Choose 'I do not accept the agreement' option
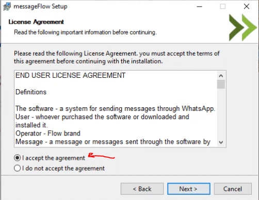This screenshot has width=259, height=200. pos(18,168)
